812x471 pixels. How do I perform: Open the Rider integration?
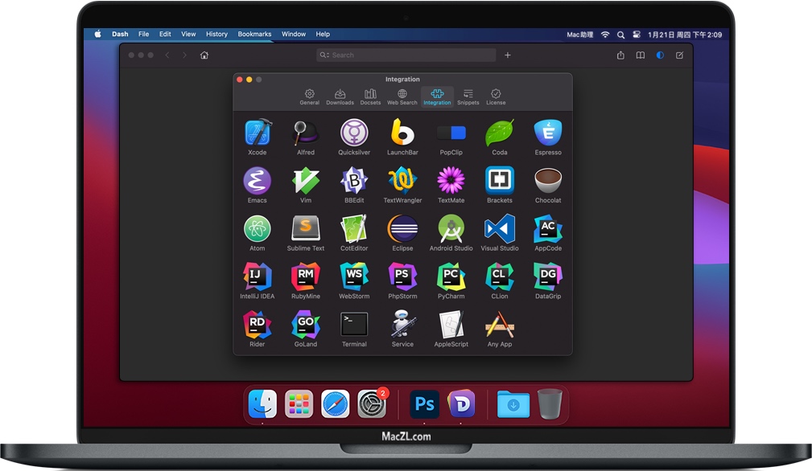[x=258, y=324]
